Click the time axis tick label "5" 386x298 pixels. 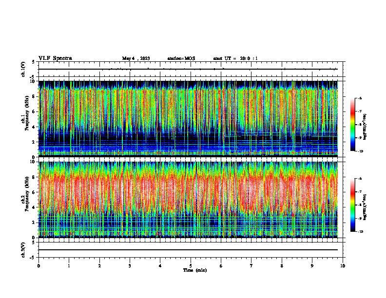[191, 266]
